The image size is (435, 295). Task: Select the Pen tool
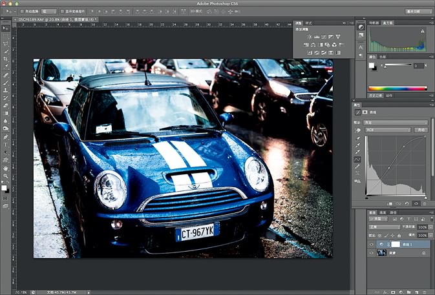(5, 137)
